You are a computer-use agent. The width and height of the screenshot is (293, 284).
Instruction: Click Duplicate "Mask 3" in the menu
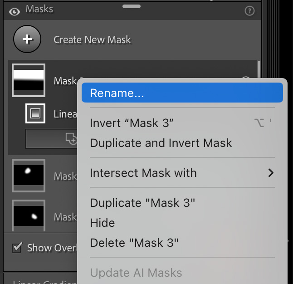pyautogui.click(x=142, y=203)
